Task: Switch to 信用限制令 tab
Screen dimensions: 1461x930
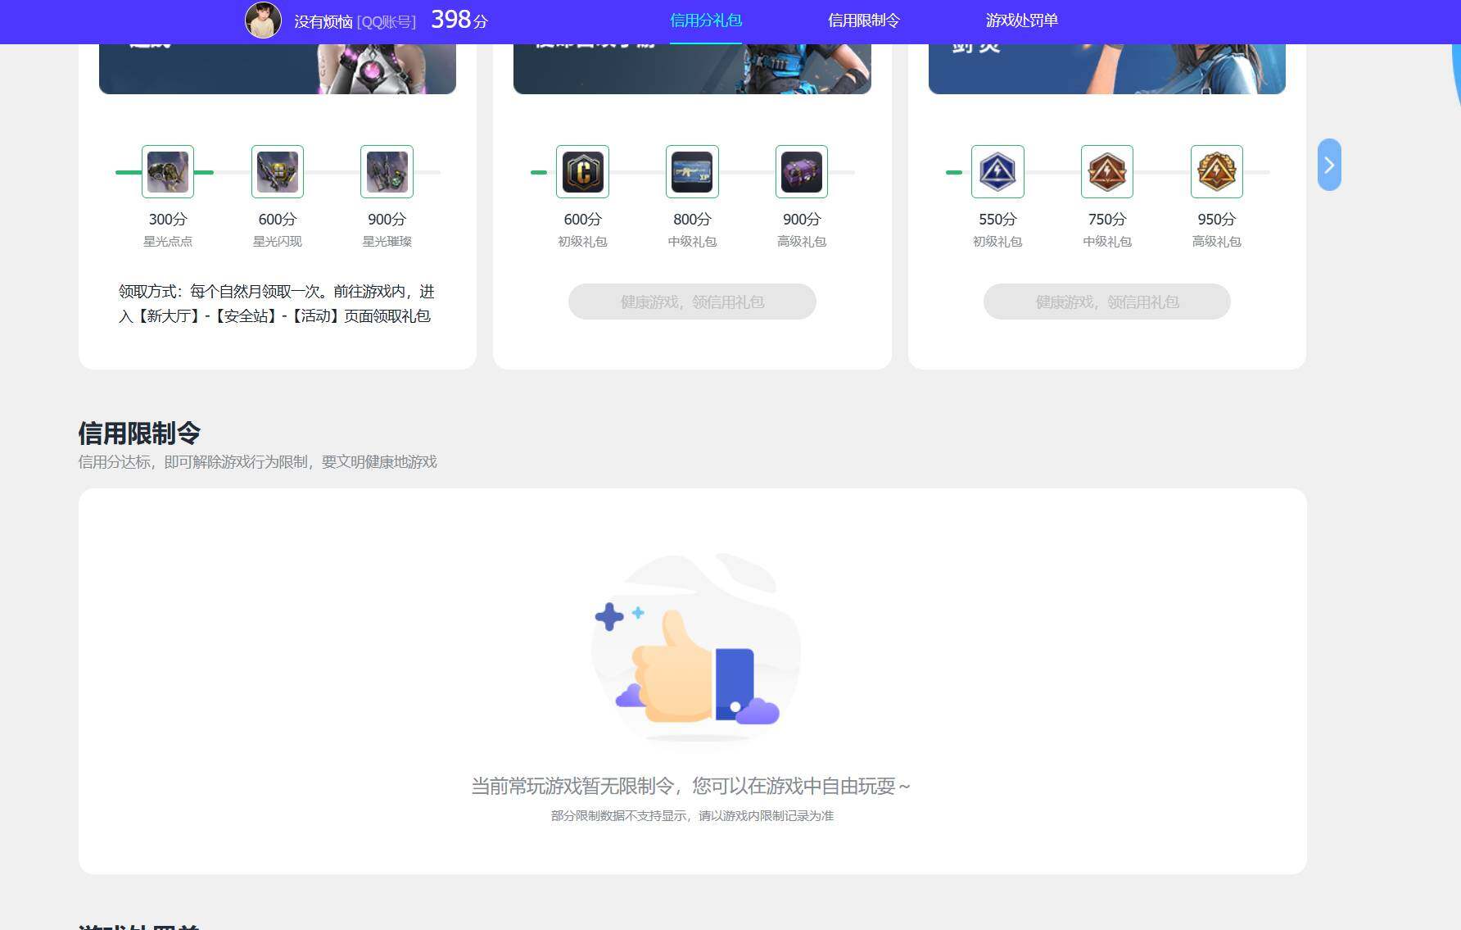Action: coord(864,20)
